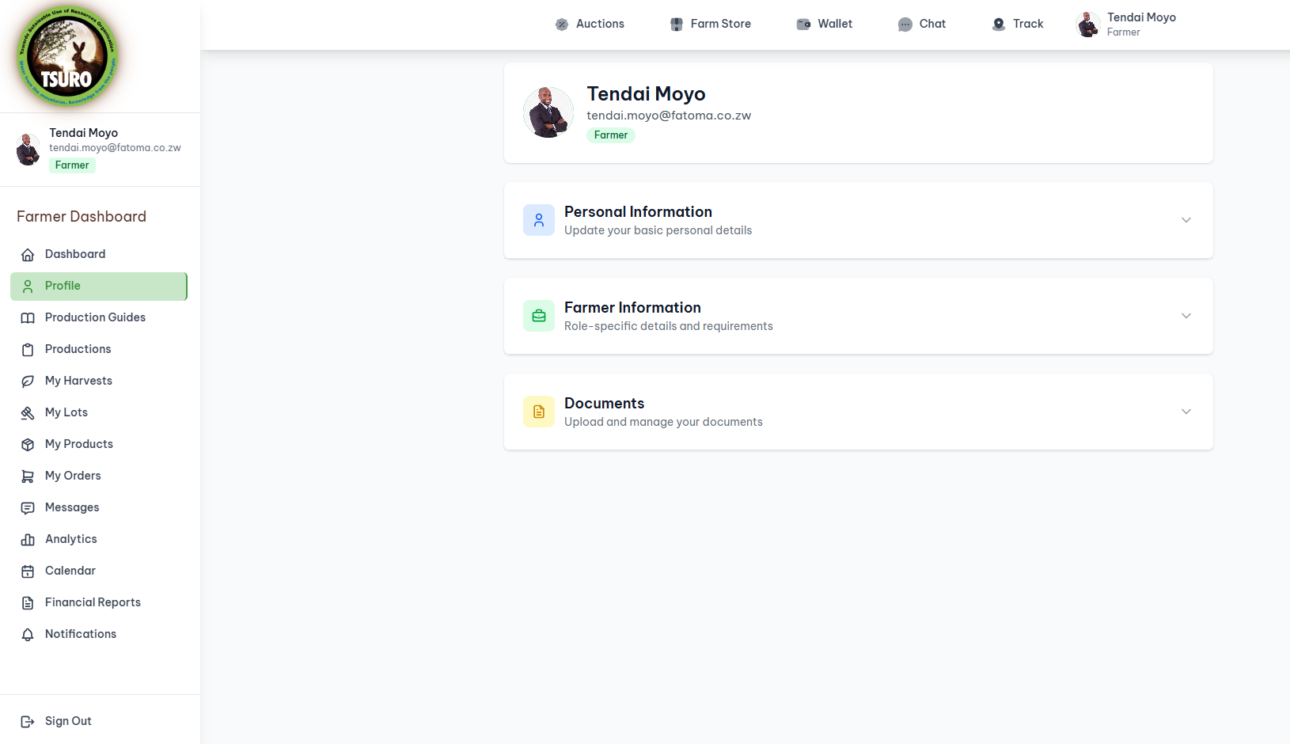Click the My Lots gavel icon

pyautogui.click(x=28, y=412)
